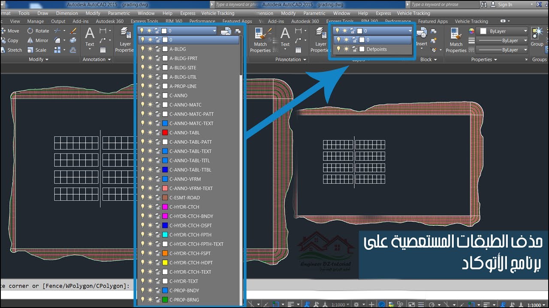Click the Text tool in right window
Viewport: 549px width, 308px height.
click(x=285, y=37)
